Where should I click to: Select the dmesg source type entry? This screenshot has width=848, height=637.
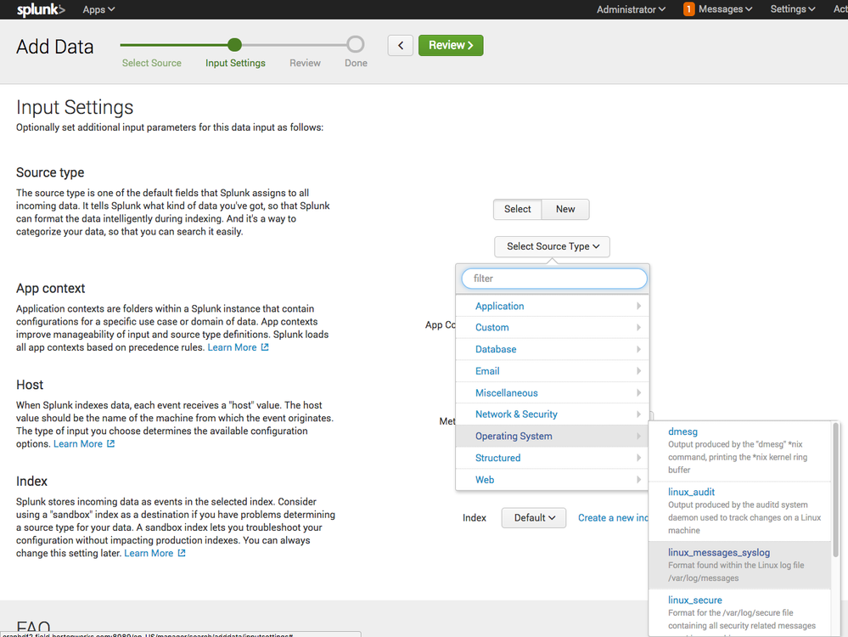click(x=682, y=431)
